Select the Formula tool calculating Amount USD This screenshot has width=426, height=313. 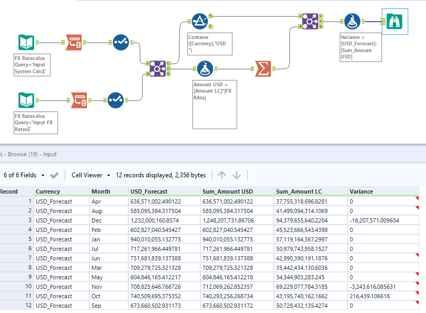(x=204, y=69)
